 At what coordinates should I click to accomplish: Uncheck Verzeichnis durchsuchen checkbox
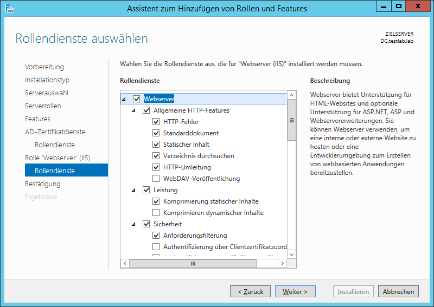156,155
